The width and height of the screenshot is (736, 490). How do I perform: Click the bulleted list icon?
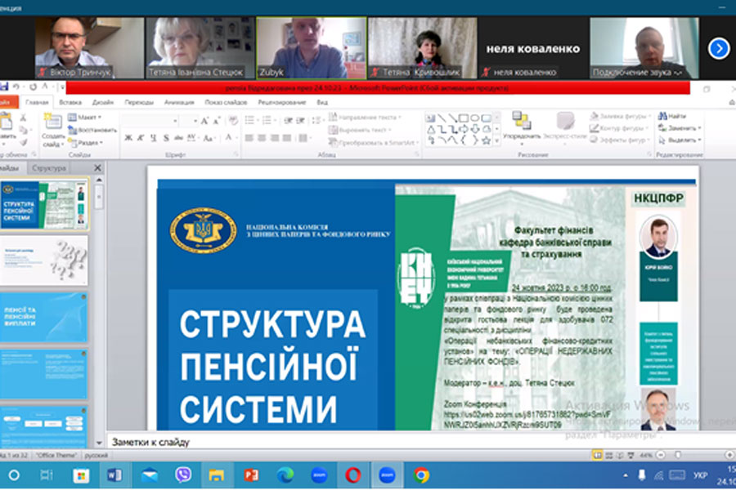tap(250, 120)
